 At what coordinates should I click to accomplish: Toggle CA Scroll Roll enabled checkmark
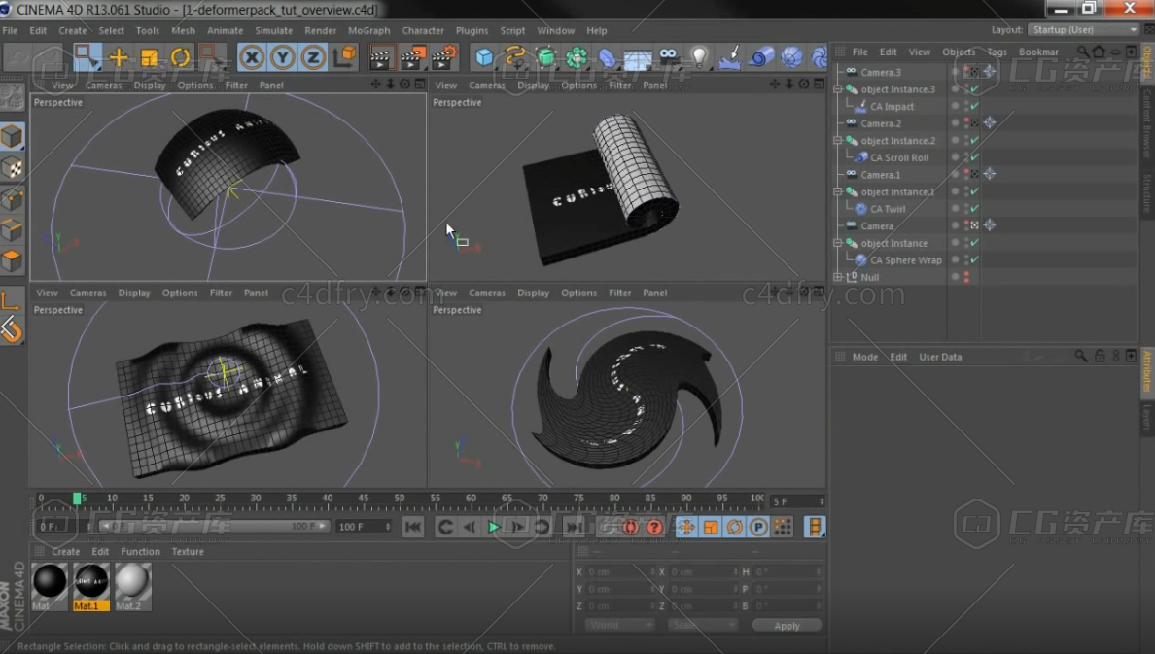(x=974, y=156)
